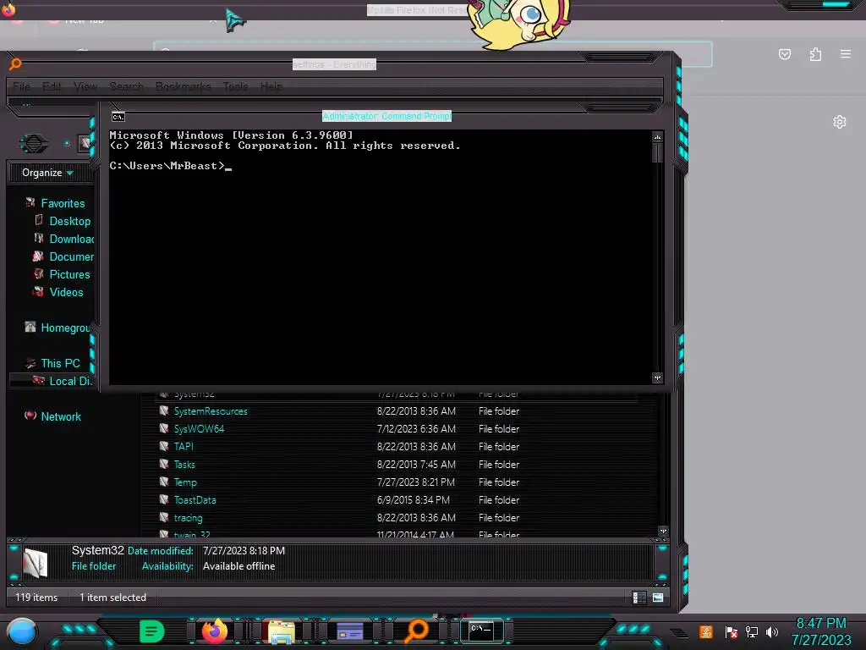Open the View menu in Everything
This screenshot has width=866, height=650.
85,87
